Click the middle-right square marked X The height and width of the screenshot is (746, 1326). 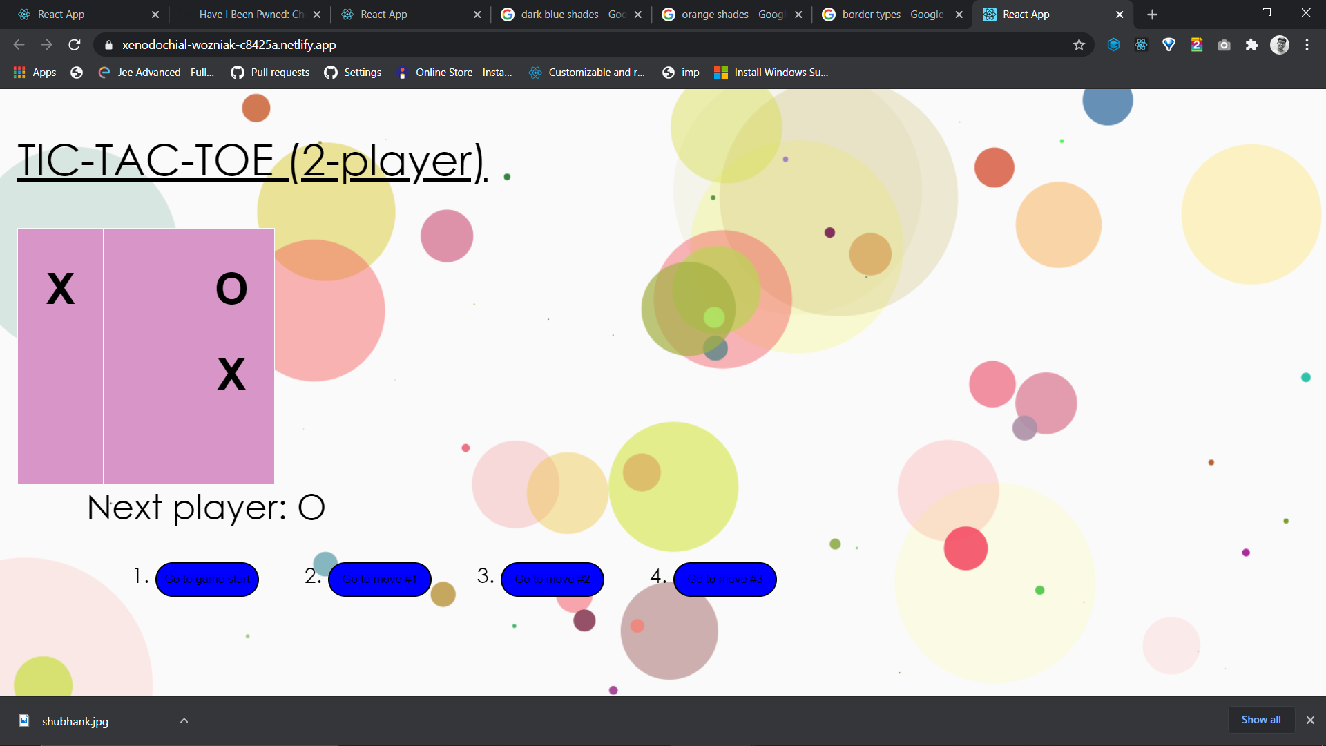click(231, 356)
